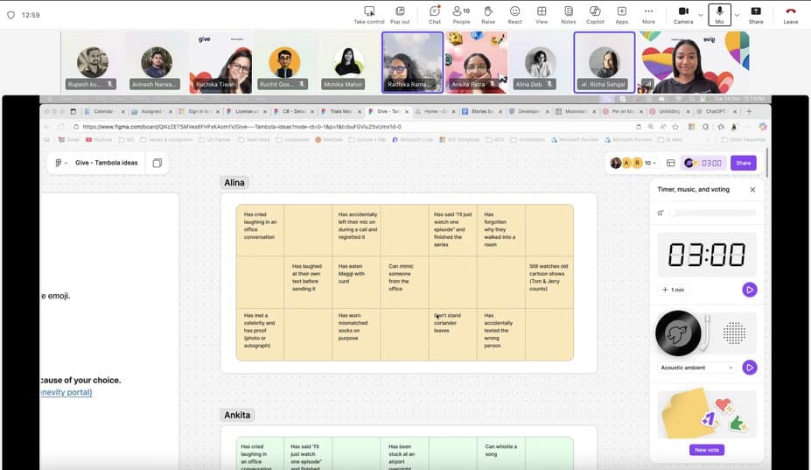Click the volume speaker icon
811x470 pixels.
click(661, 213)
